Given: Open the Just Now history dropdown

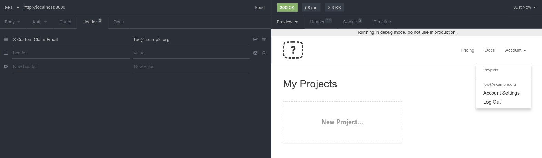Looking at the screenshot, I should (525, 7).
